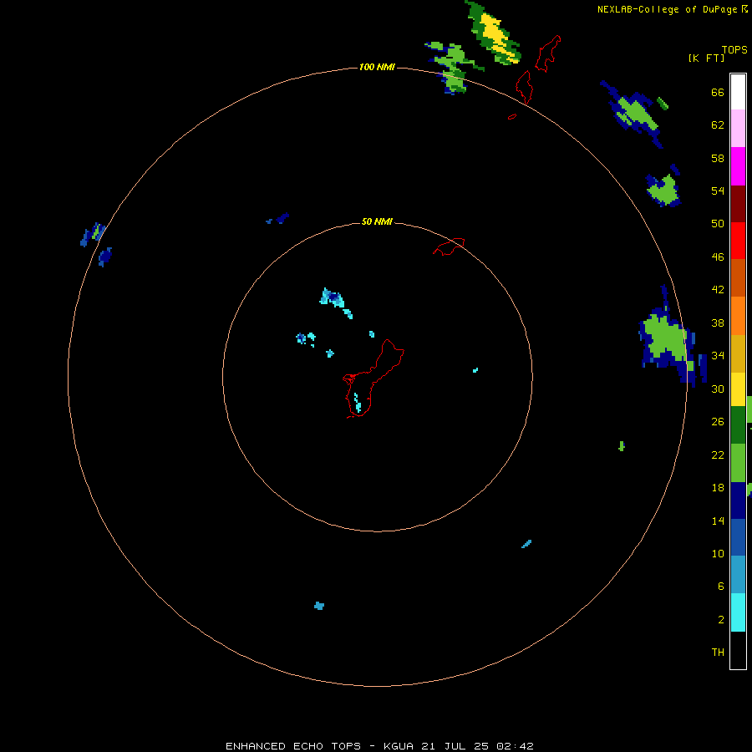
Task: Click the 10 value on the legend
Action: [x=718, y=553]
